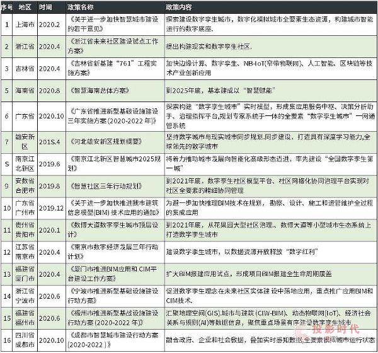Click the date 2020.10 for 成都市
This screenshot has width=378, height=353.
52,340
